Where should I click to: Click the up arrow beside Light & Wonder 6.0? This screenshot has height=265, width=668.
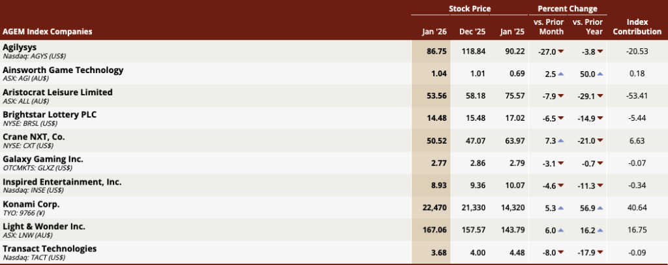(x=560, y=230)
